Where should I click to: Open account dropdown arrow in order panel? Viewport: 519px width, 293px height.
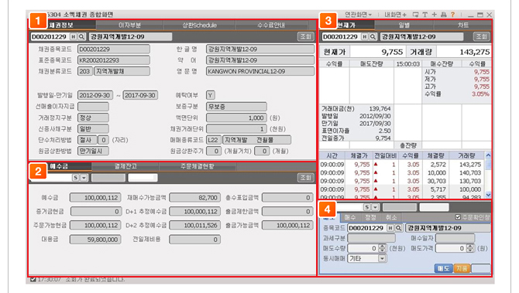tap(376, 207)
